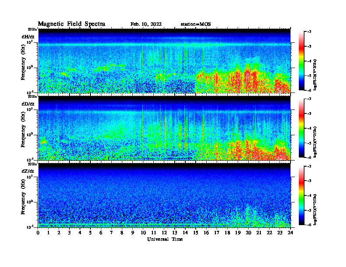
Task: Click hour 15 on the Universal Time axis
Action: 196,233
